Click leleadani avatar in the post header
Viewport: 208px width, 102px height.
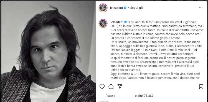click(103, 8)
